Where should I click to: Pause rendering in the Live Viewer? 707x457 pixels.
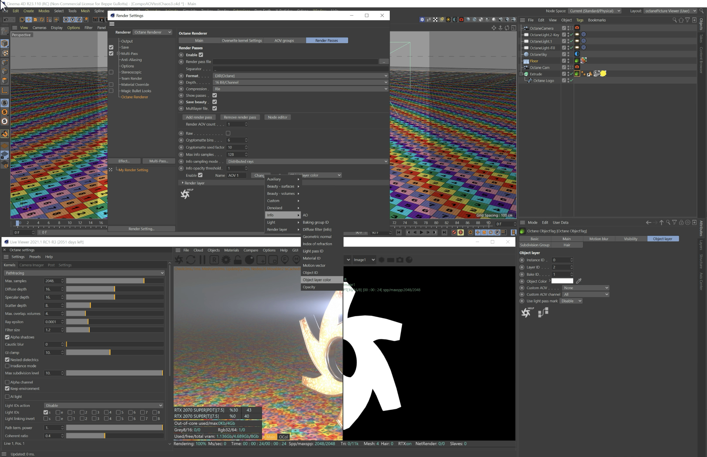(x=202, y=260)
